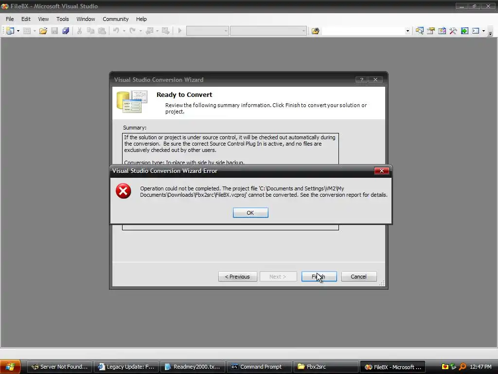
Task: Open the Solution Configurations combo box
Action: click(x=207, y=31)
